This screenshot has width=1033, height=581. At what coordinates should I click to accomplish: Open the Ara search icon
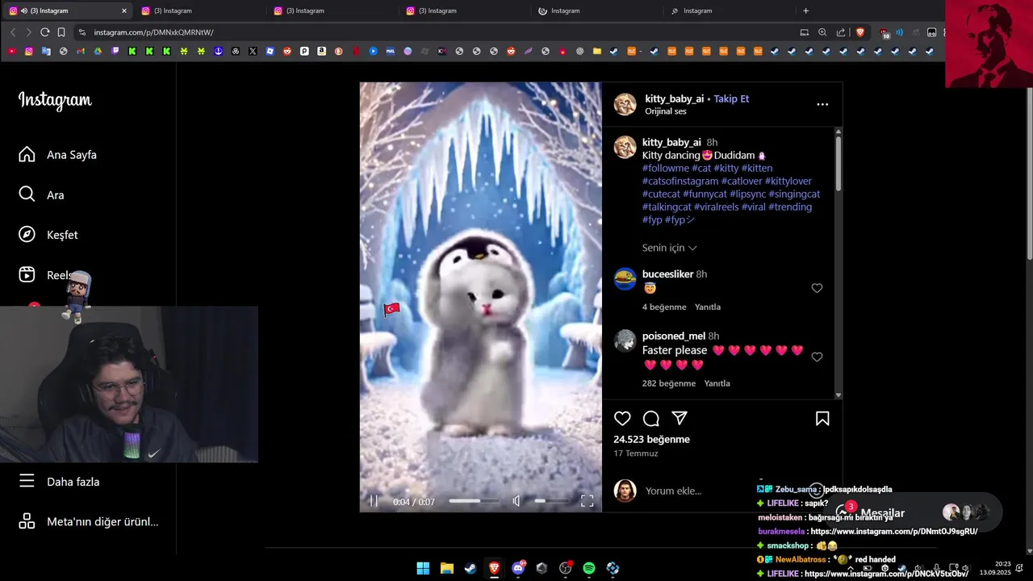pos(27,194)
